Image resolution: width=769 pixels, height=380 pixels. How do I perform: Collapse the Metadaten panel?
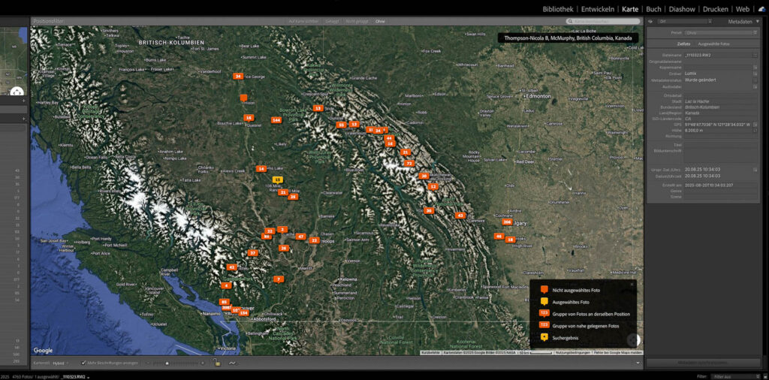pos(755,22)
